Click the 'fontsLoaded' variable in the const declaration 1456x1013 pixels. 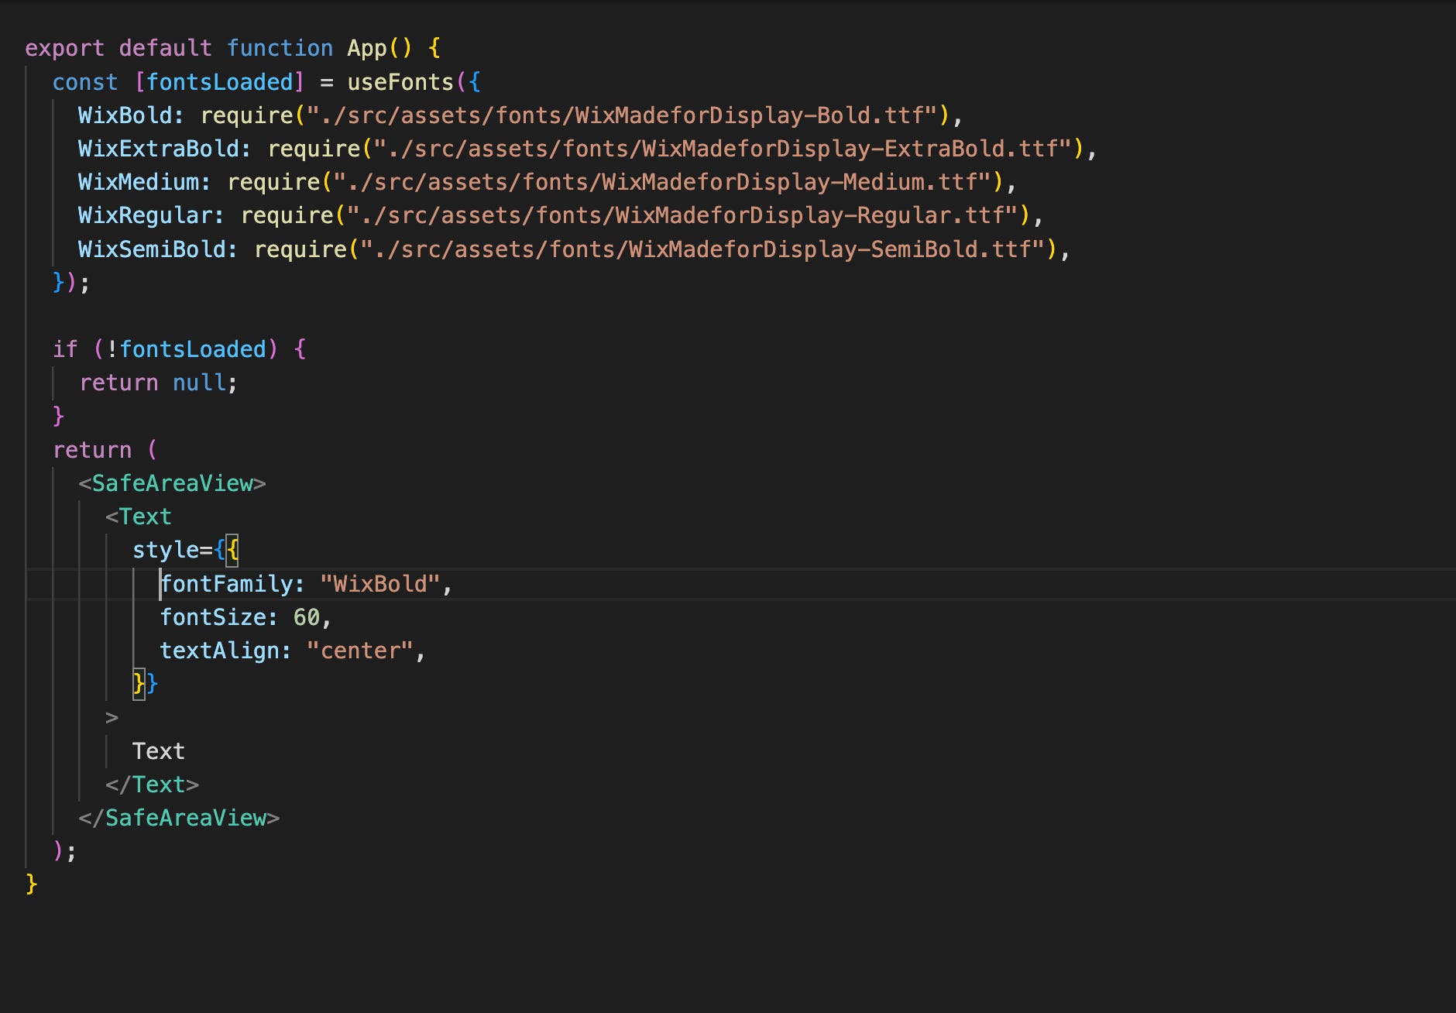[x=219, y=81]
